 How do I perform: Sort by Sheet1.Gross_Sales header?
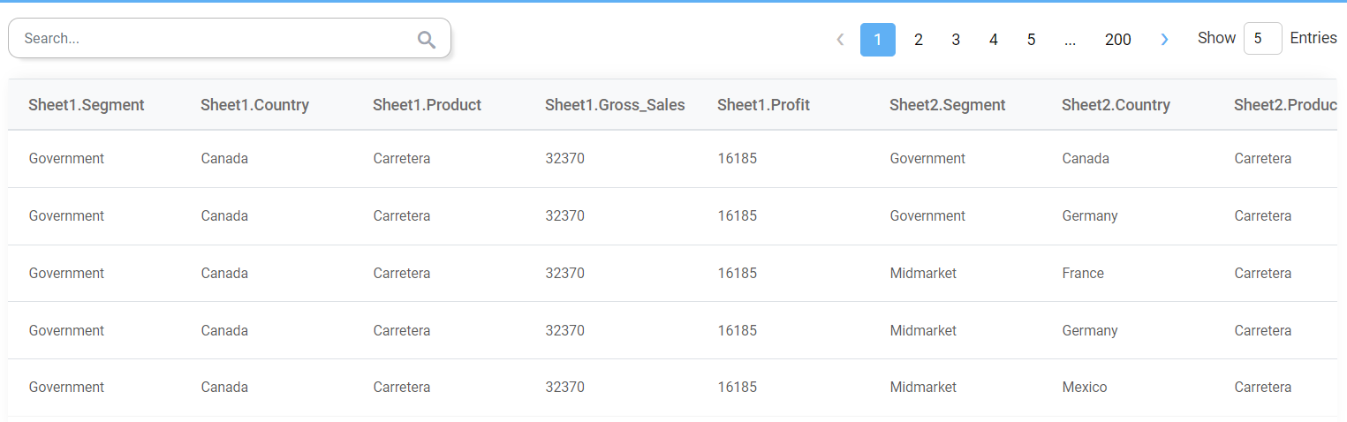[x=615, y=105]
